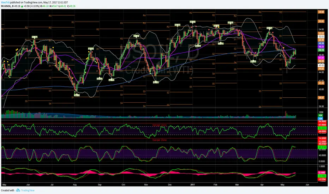
Task: Click the blue 30K volume label
Action: (x=321, y=119)
